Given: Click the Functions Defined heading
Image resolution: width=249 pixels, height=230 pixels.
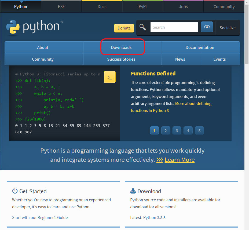Looking at the screenshot, I should click(x=153, y=74).
